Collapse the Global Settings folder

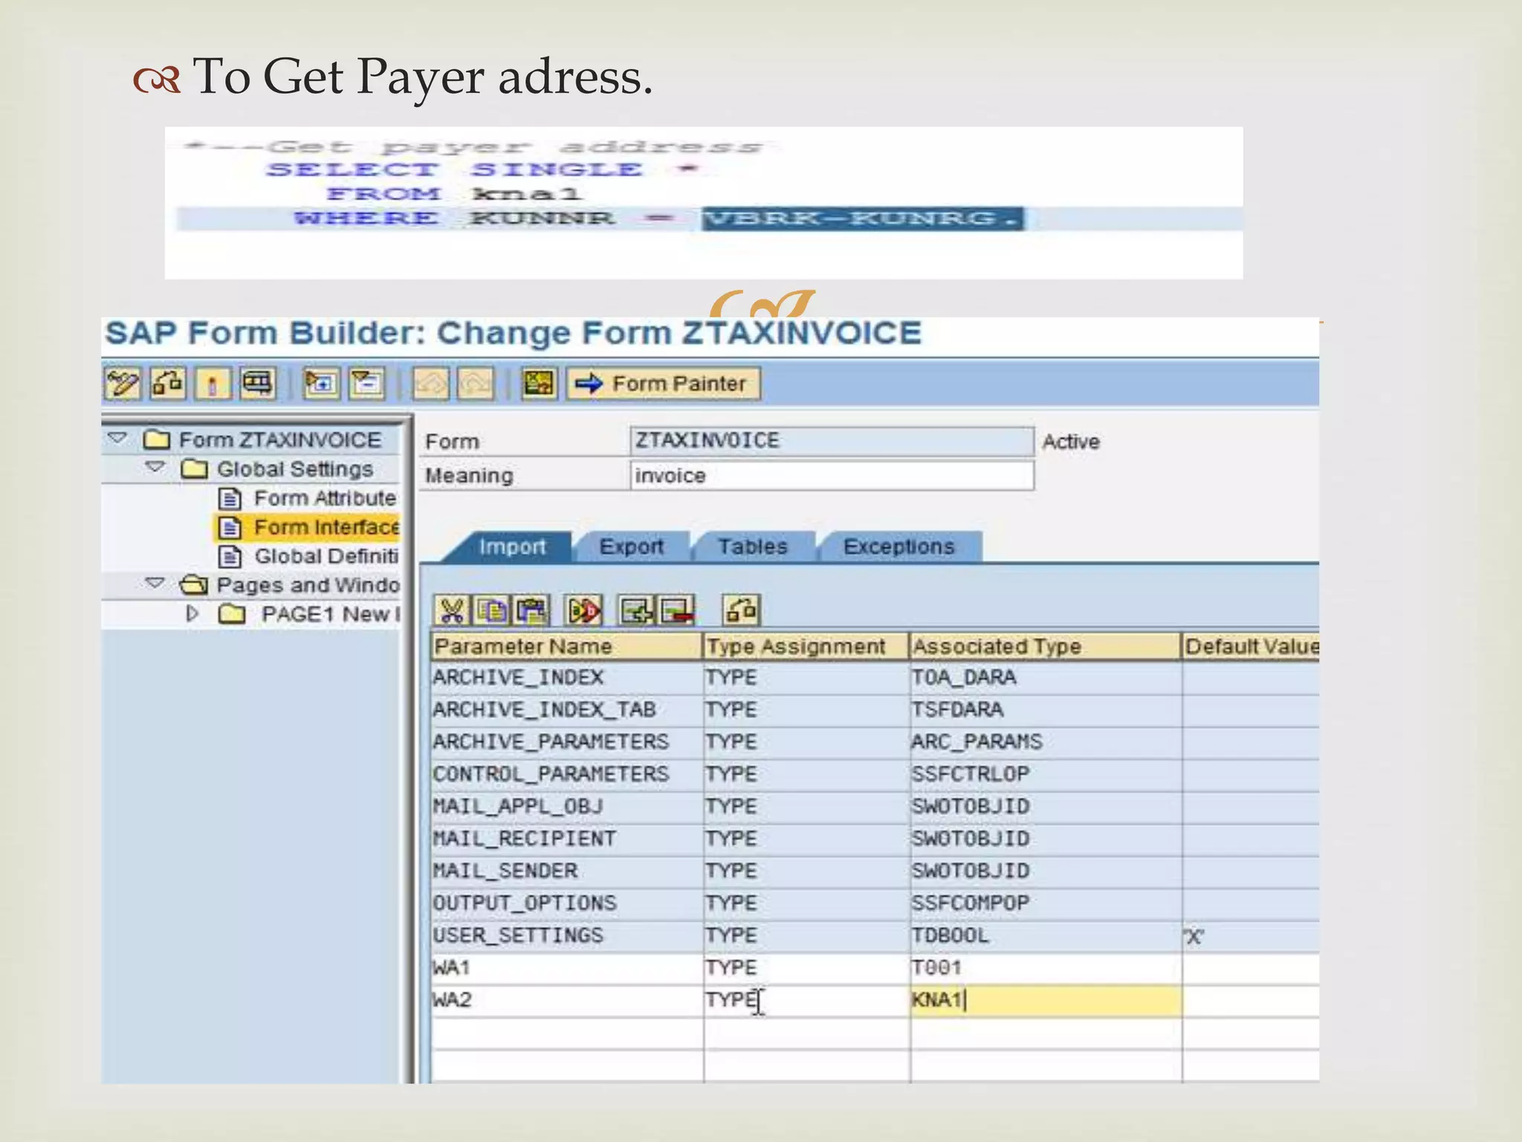(x=155, y=467)
